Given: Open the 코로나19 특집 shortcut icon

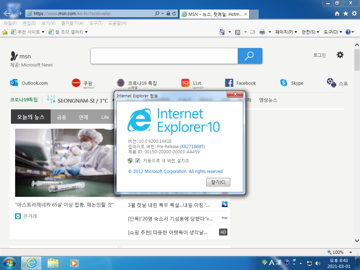Looking at the screenshot, I should (121, 83).
